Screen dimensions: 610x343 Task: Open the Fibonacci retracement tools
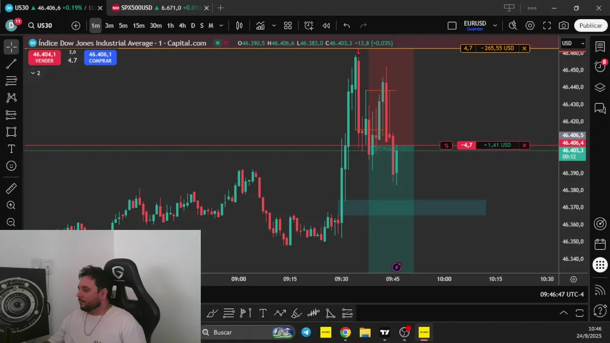(x=11, y=81)
